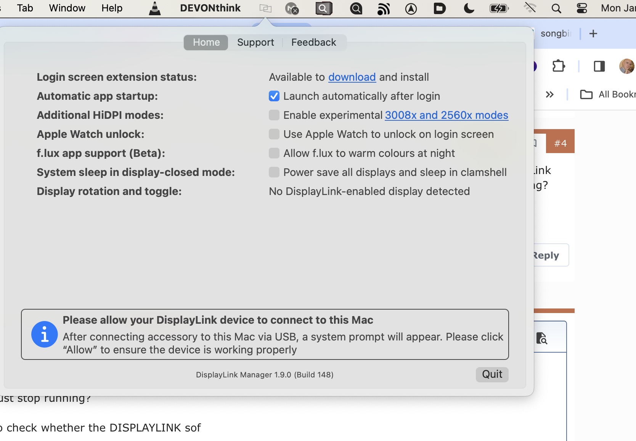Open the battery charging status icon

tap(499, 8)
